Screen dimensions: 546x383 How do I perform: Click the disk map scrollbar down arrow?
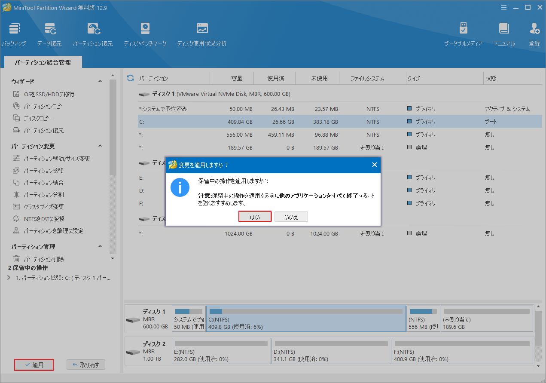539,365
